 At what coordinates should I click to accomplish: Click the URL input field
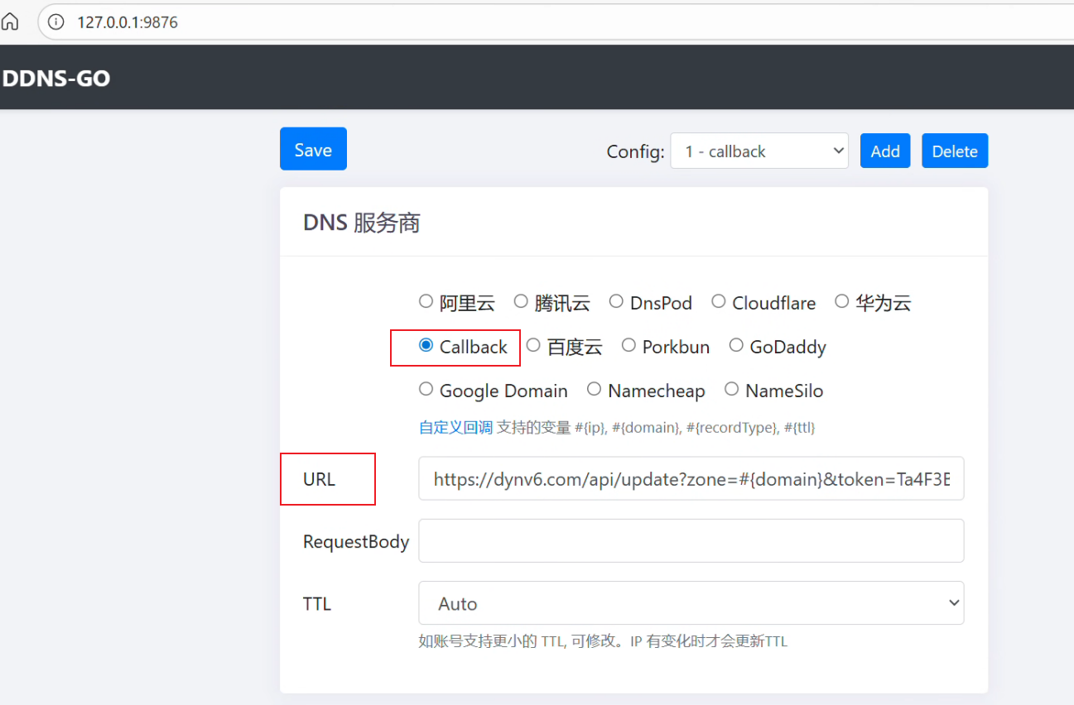tap(691, 478)
